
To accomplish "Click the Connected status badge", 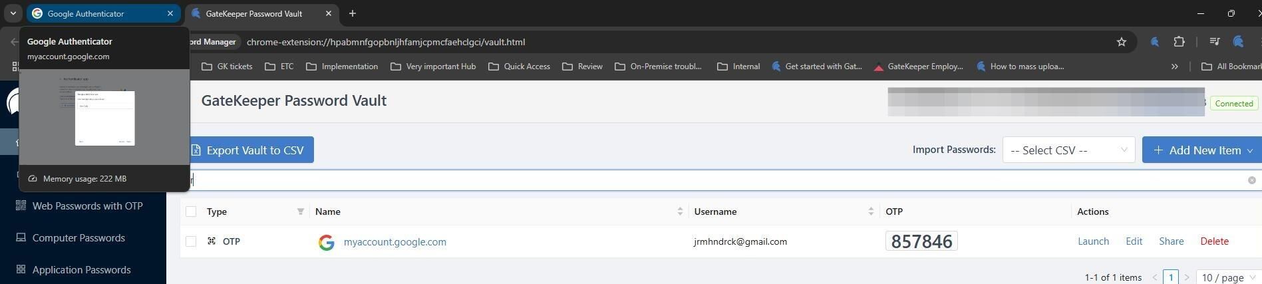I will (x=1233, y=103).
